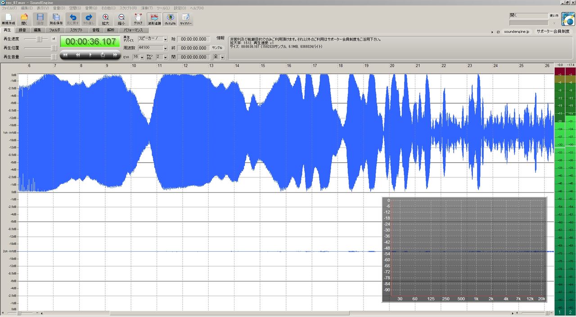Open a file with the 開く toolbar icon
The width and height of the screenshot is (576, 317).
[x=24, y=19]
